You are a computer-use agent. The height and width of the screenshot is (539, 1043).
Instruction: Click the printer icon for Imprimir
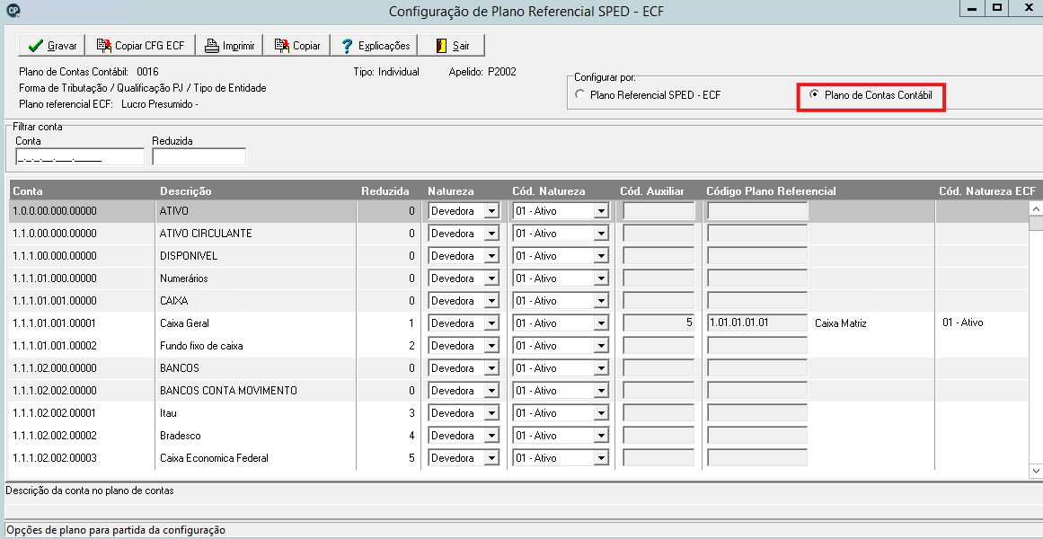click(x=211, y=45)
